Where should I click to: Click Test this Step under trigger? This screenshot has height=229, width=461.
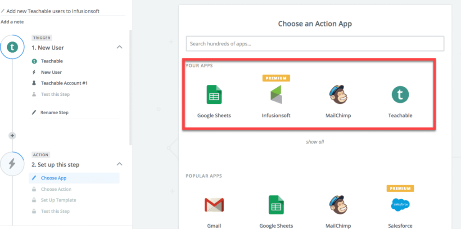coord(55,94)
